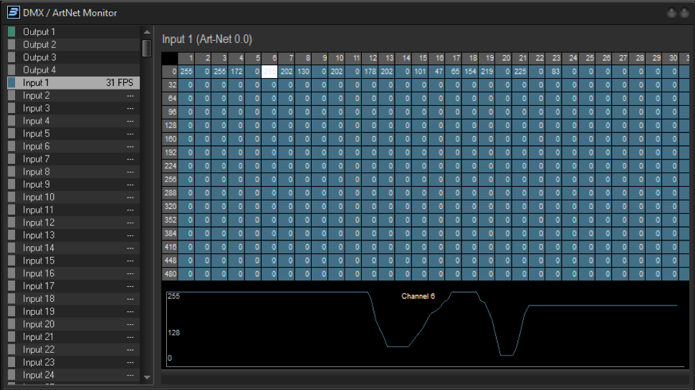
Task: Click the second round window button at top right
Action: pos(684,13)
